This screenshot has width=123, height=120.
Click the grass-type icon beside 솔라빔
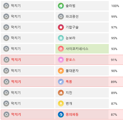point(61,6)
